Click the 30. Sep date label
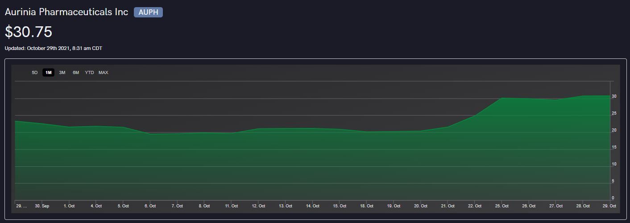The image size is (630, 223). pyautogui.click(x=42, y=206)
